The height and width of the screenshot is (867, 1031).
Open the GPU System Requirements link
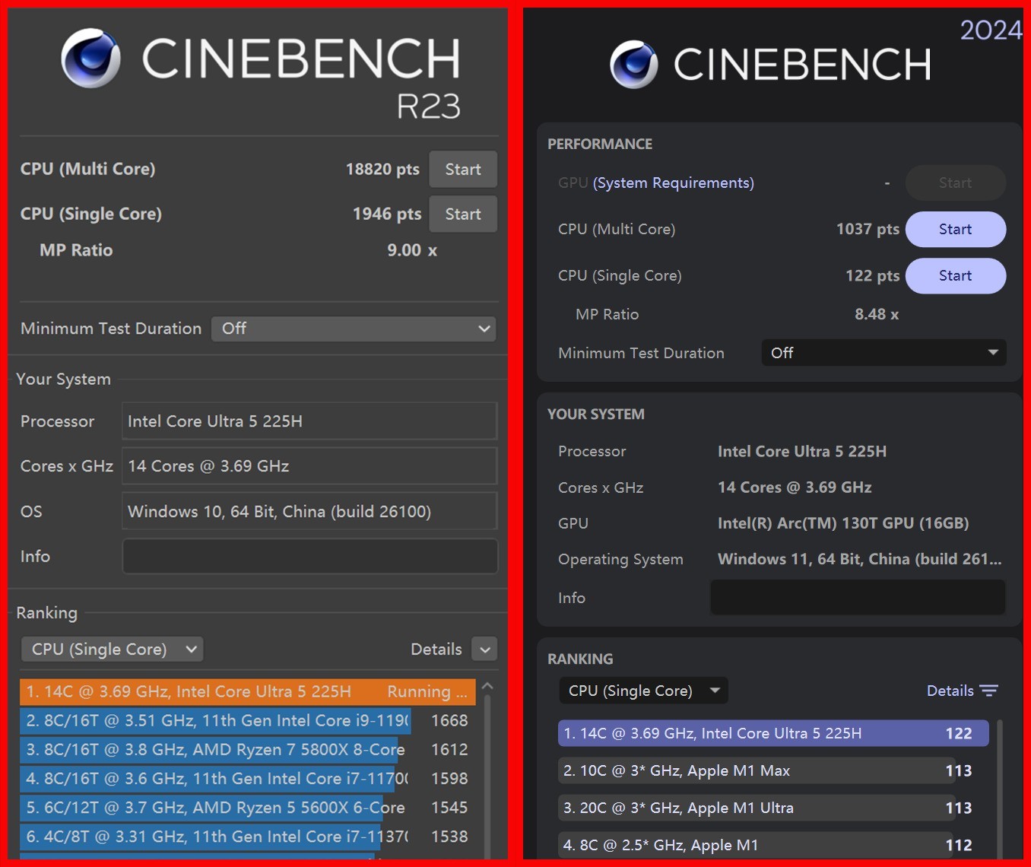tap(674, 183)
